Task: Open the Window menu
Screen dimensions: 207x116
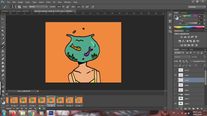Action: [x=68, y=2]
